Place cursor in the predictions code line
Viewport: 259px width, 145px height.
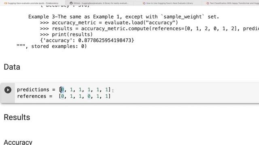pos(64,89)
